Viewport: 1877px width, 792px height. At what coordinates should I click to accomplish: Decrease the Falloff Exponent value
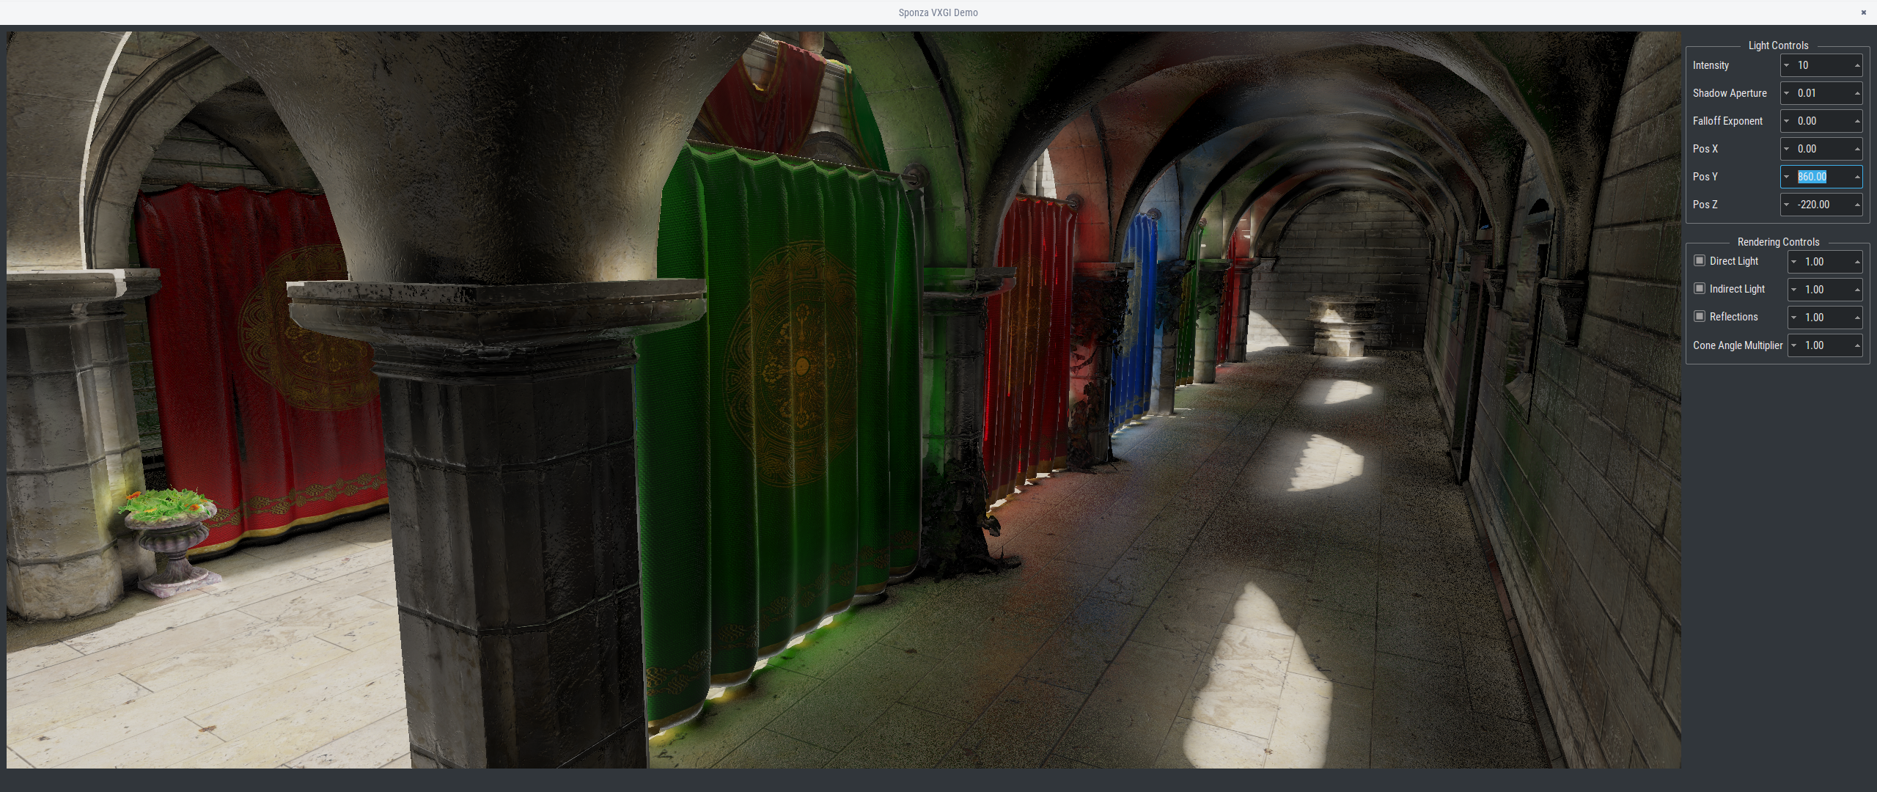[x=1785, y=120]
